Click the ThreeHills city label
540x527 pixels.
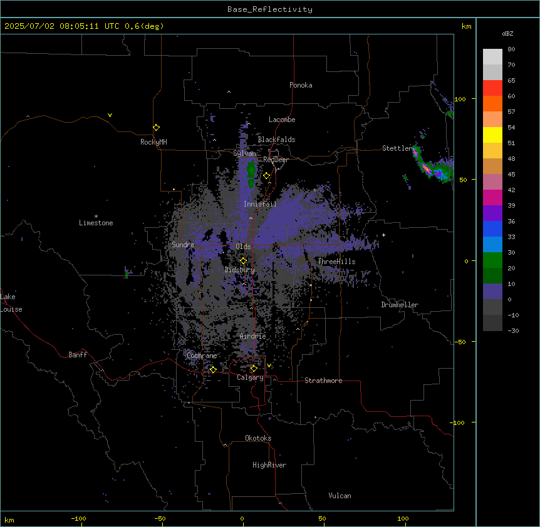[x=336, y=262]
